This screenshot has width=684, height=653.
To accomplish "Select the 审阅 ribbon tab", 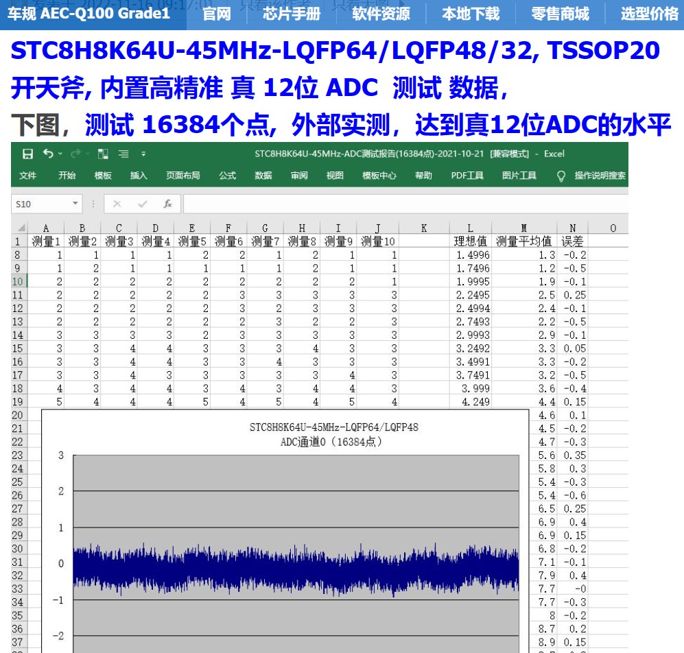I will (299, 176).
